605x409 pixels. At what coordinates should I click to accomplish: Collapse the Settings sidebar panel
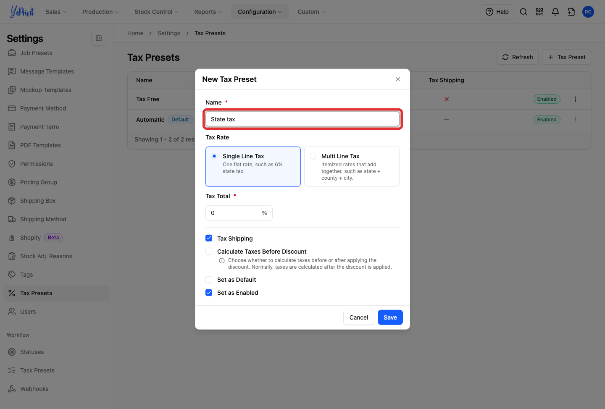tap(99, 38)
